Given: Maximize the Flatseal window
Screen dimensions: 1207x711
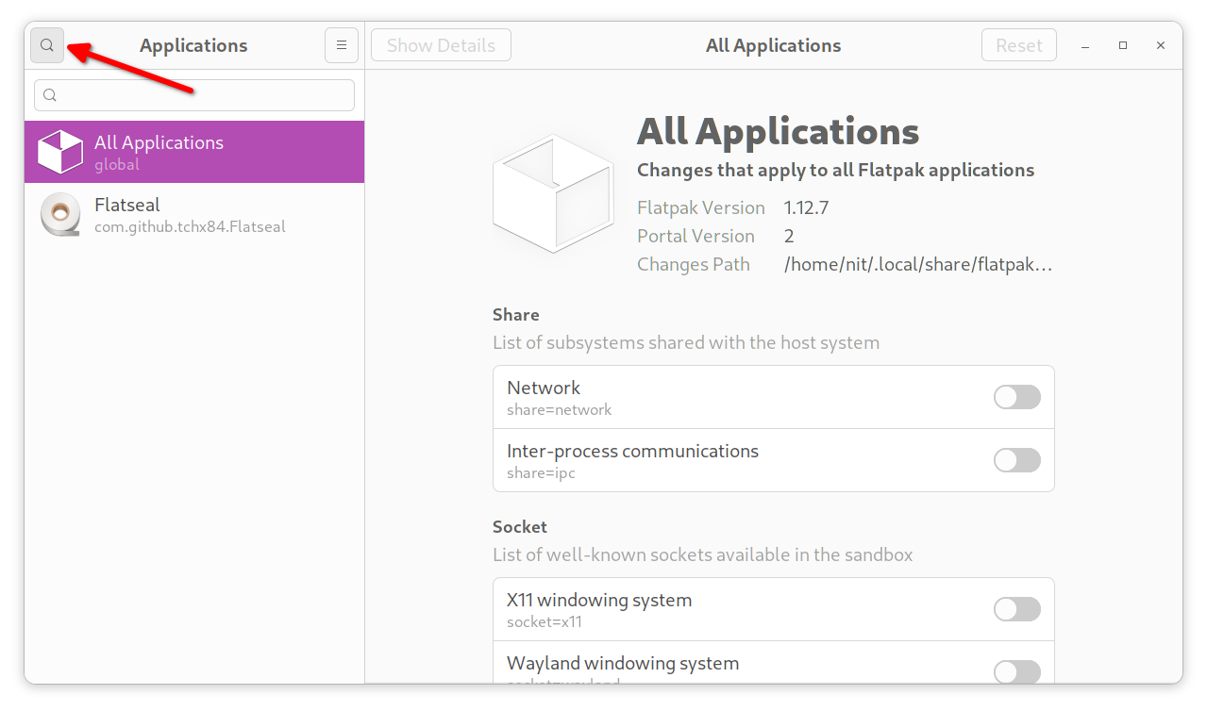Looking at the screenshot, I should [1123, 45].
